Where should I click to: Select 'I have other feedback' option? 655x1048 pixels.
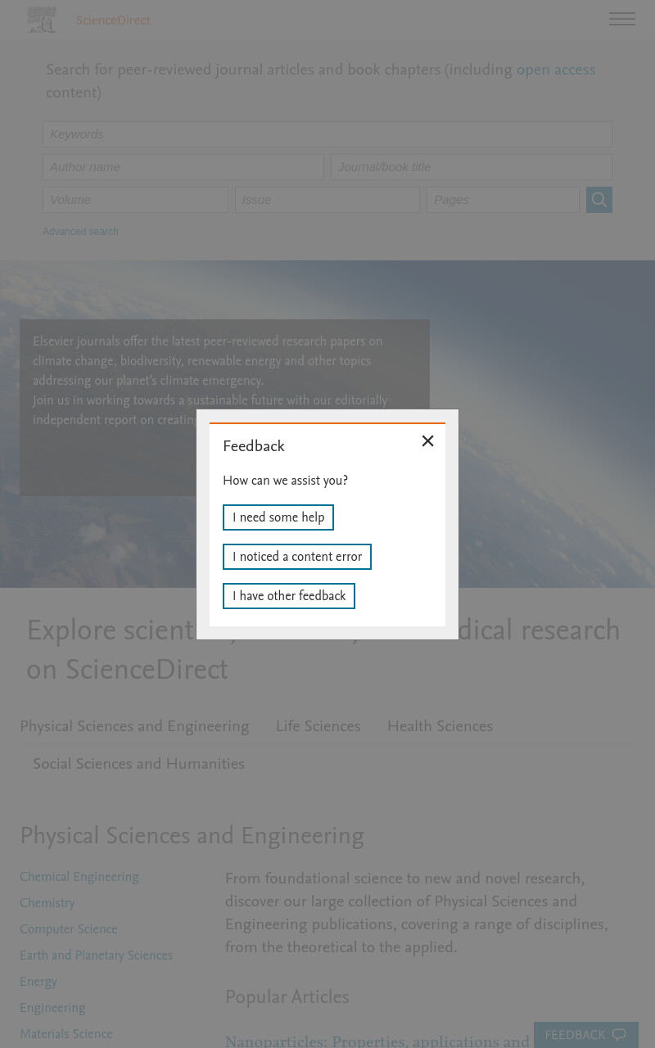click(x=289, y=596)
